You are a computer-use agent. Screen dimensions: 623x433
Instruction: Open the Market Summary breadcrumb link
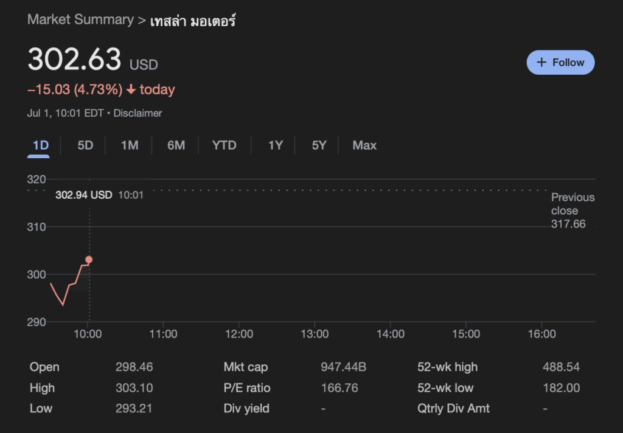click(80, 19)
